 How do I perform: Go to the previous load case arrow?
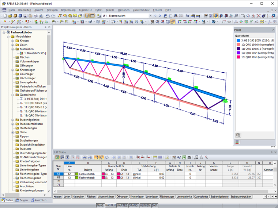tap(155, 16)
